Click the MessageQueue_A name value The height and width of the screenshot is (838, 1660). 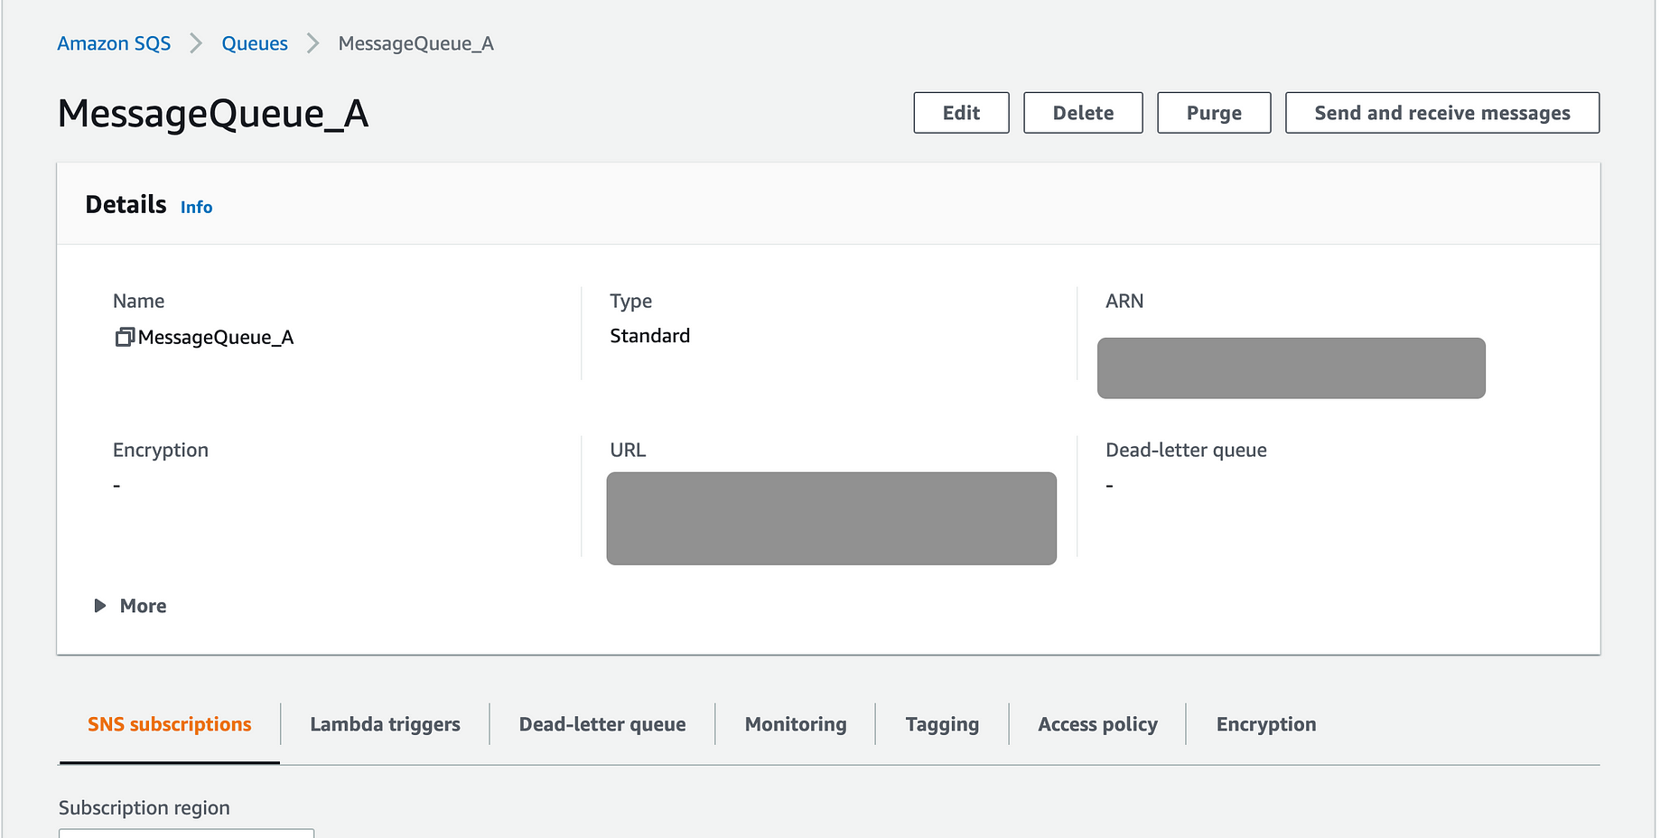pos(216,337)
